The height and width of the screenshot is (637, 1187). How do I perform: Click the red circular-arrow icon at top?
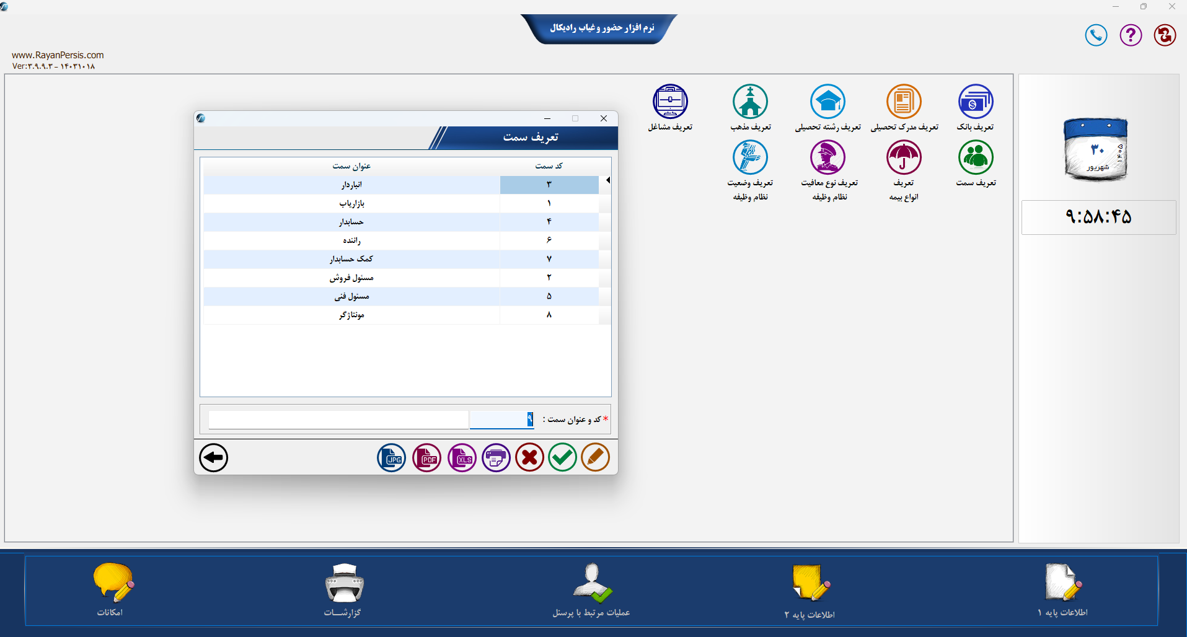1165,35
